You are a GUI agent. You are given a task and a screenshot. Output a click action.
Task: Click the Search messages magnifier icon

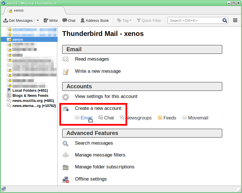click(66, 143)
